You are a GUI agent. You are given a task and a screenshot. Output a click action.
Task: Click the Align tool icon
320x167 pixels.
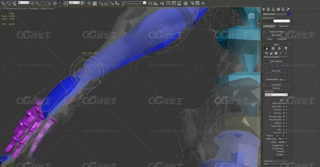point(156,3)
